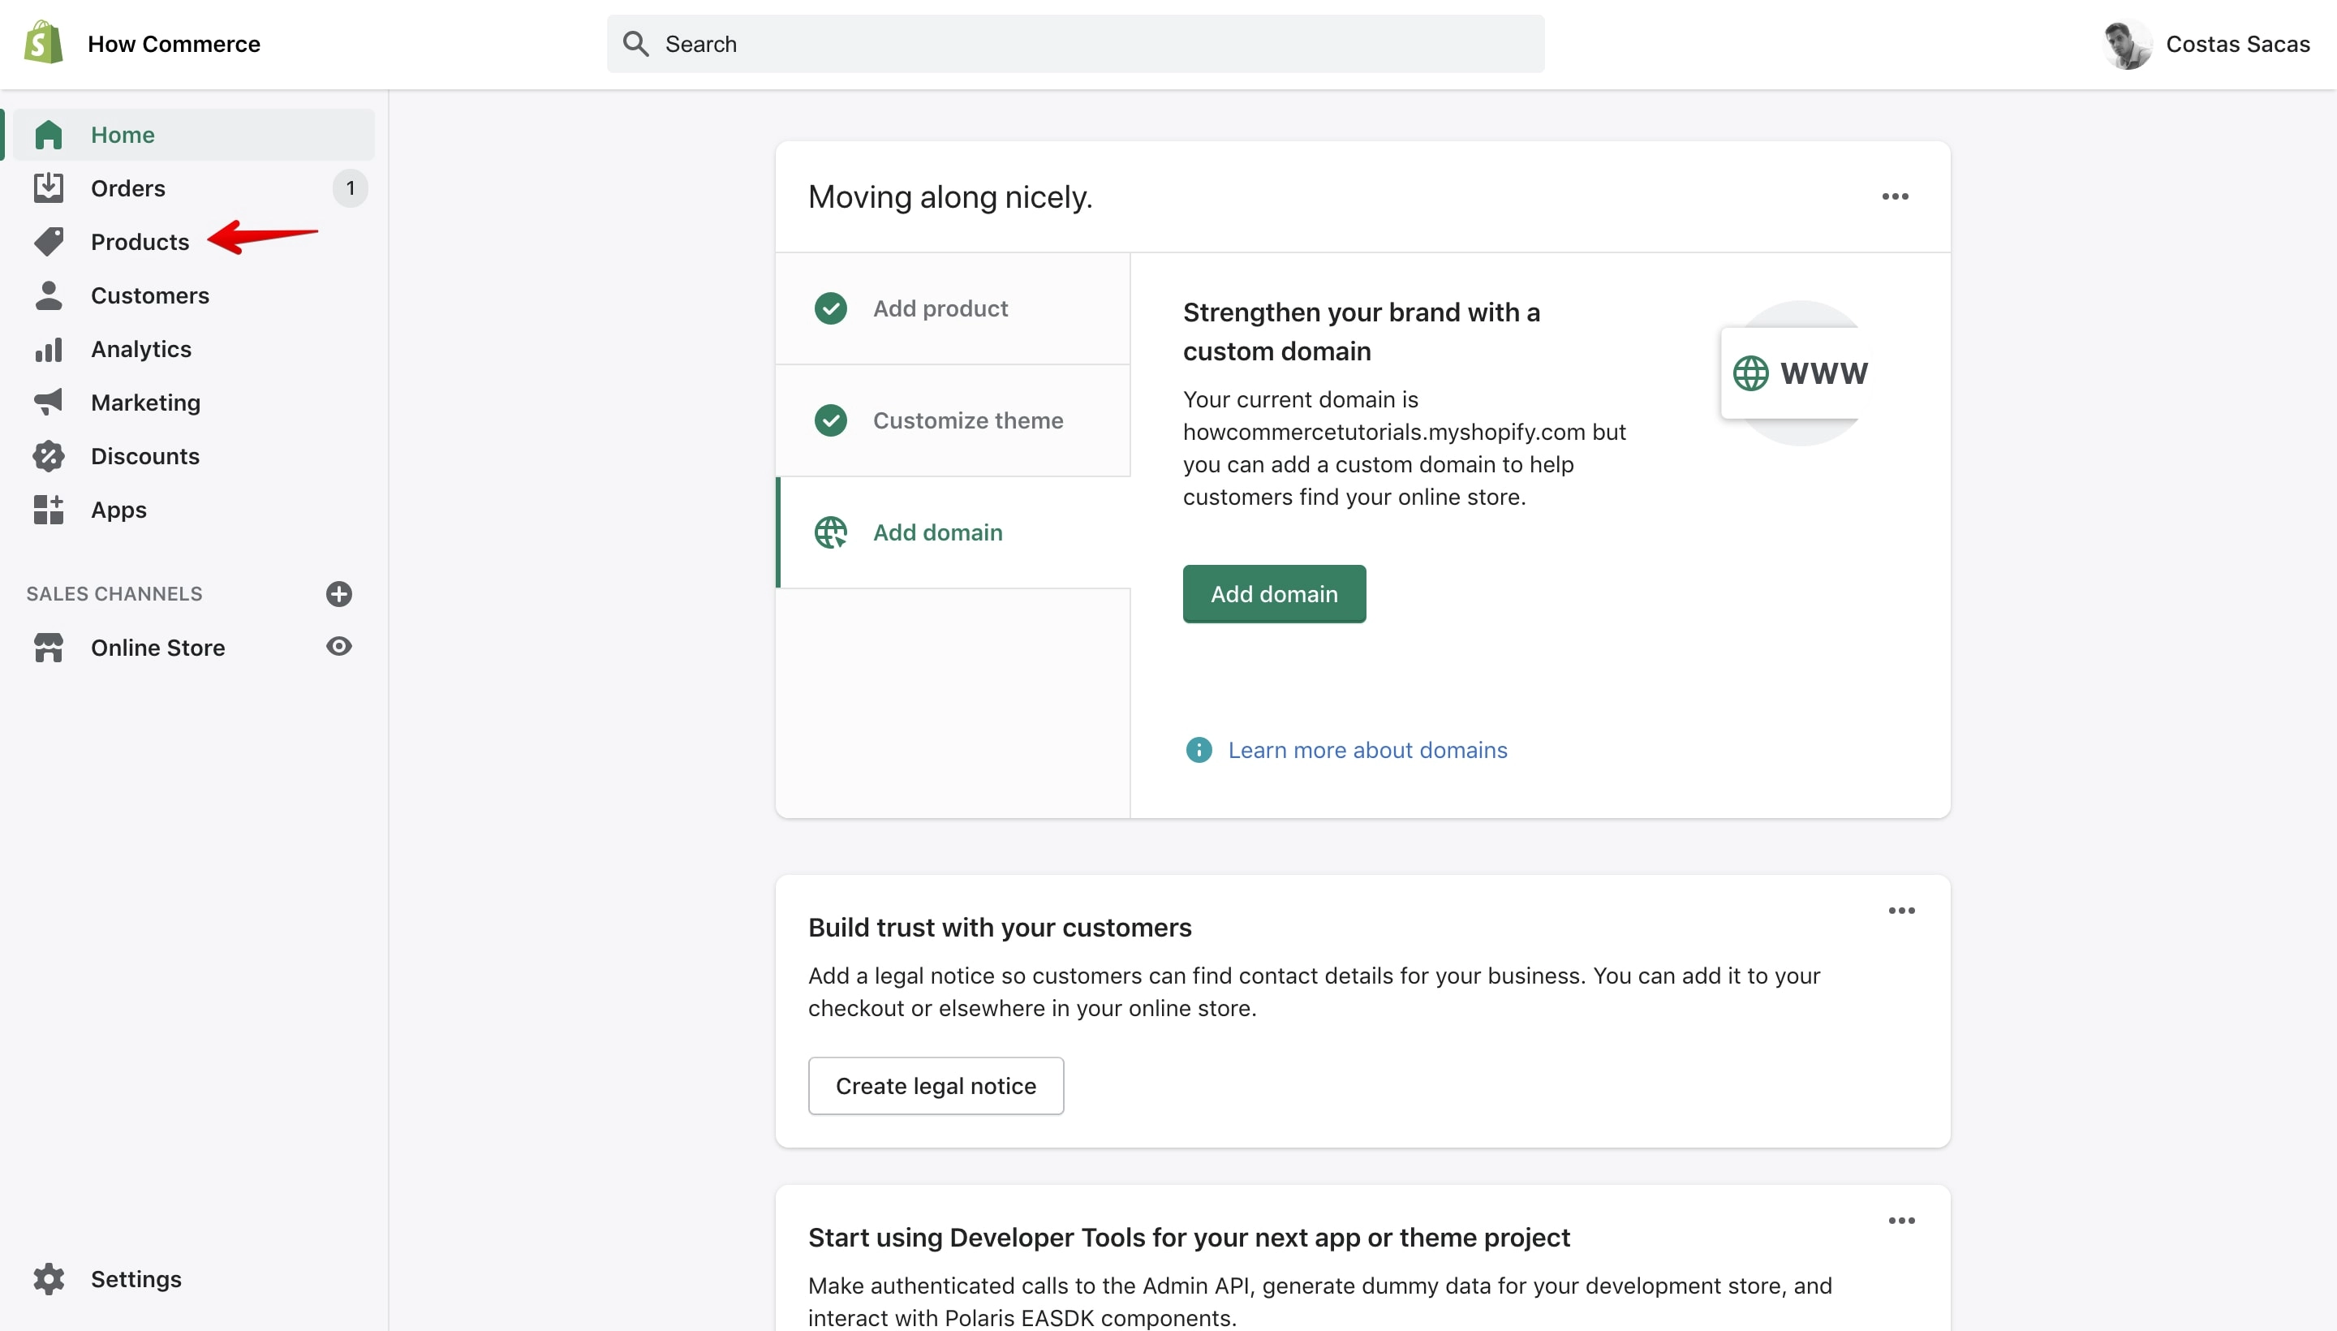Screen dimensions: 2337x1331
Task: Click Strengthen your brand heading
Action: pos(1361,332)
